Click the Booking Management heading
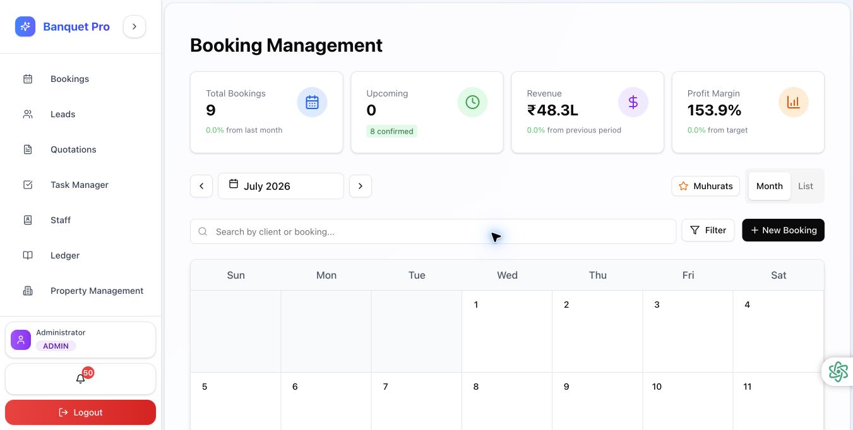 coord(286,45)
